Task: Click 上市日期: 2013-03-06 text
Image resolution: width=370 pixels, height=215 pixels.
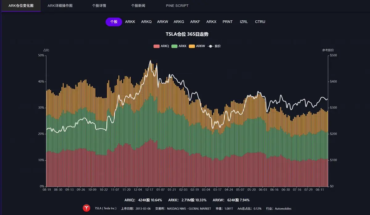Action: [x=135, y=209]
